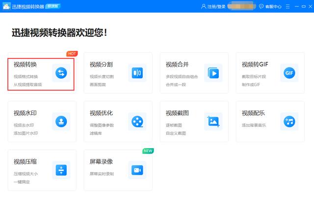Click the 一键搞定 description text
314x205 pixels.
22,182
